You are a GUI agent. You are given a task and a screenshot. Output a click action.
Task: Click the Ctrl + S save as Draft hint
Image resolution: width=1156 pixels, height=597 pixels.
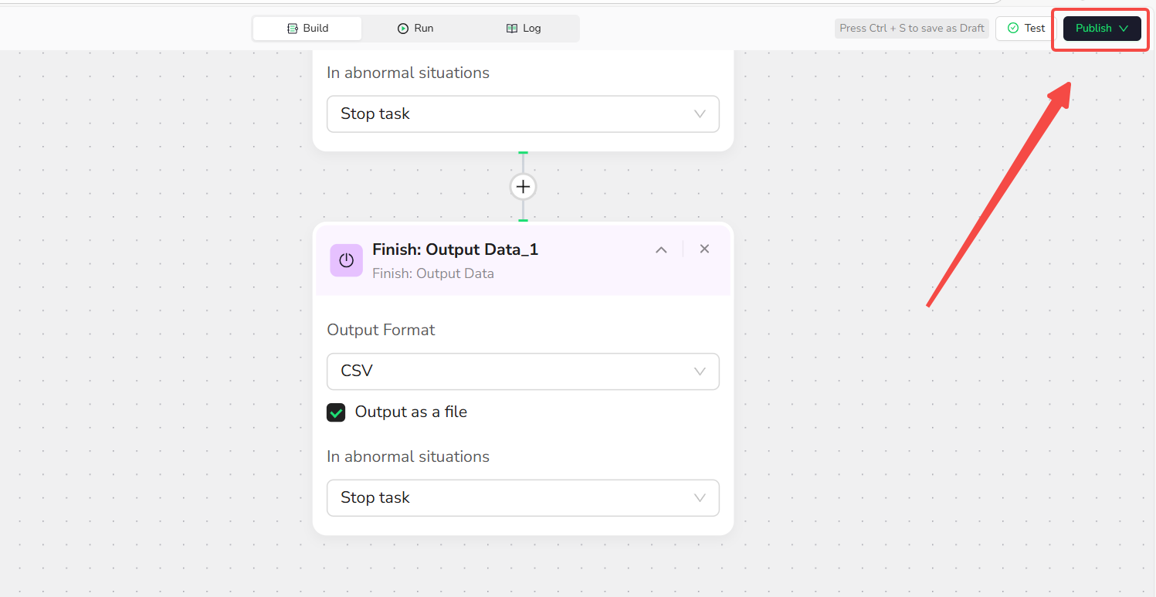[911, 29]
